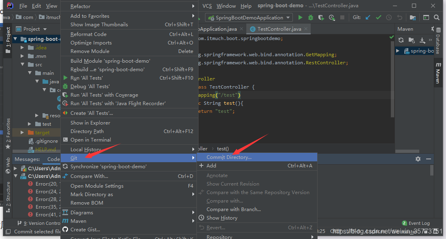Collapse the spring-boot-demo root node
Image resolution: width=446 pixels, height=239 pixels.
coord(15,39)
